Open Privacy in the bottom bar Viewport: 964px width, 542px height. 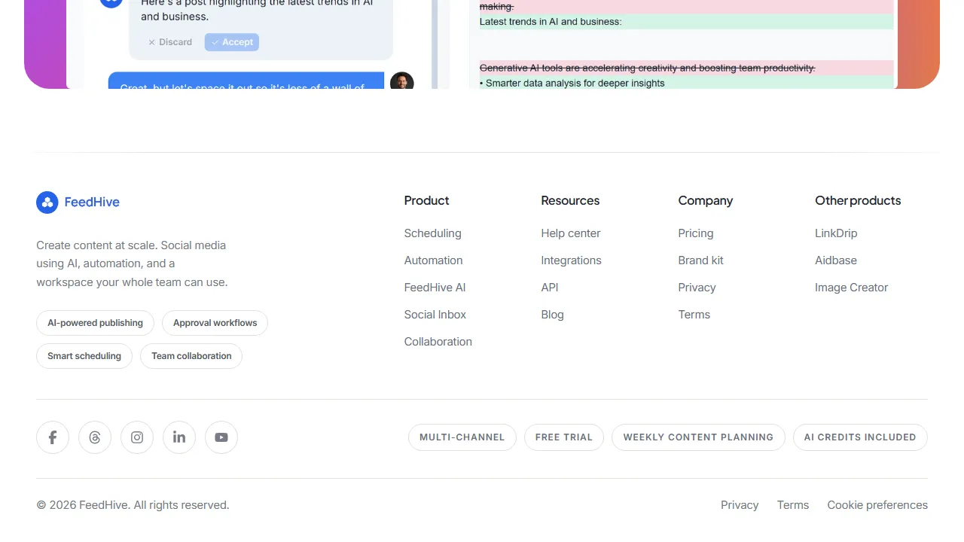click(740, 505)
